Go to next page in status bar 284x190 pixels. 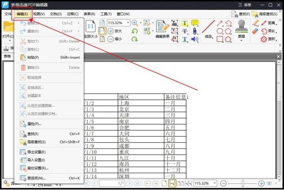129,183
